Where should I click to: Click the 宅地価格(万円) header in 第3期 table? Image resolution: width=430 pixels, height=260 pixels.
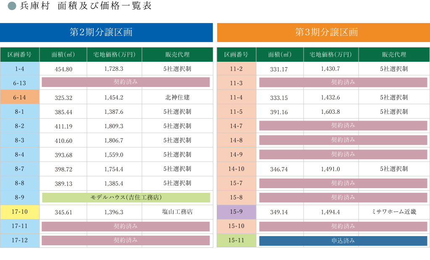pyautogui.click(x=330, y=55)
